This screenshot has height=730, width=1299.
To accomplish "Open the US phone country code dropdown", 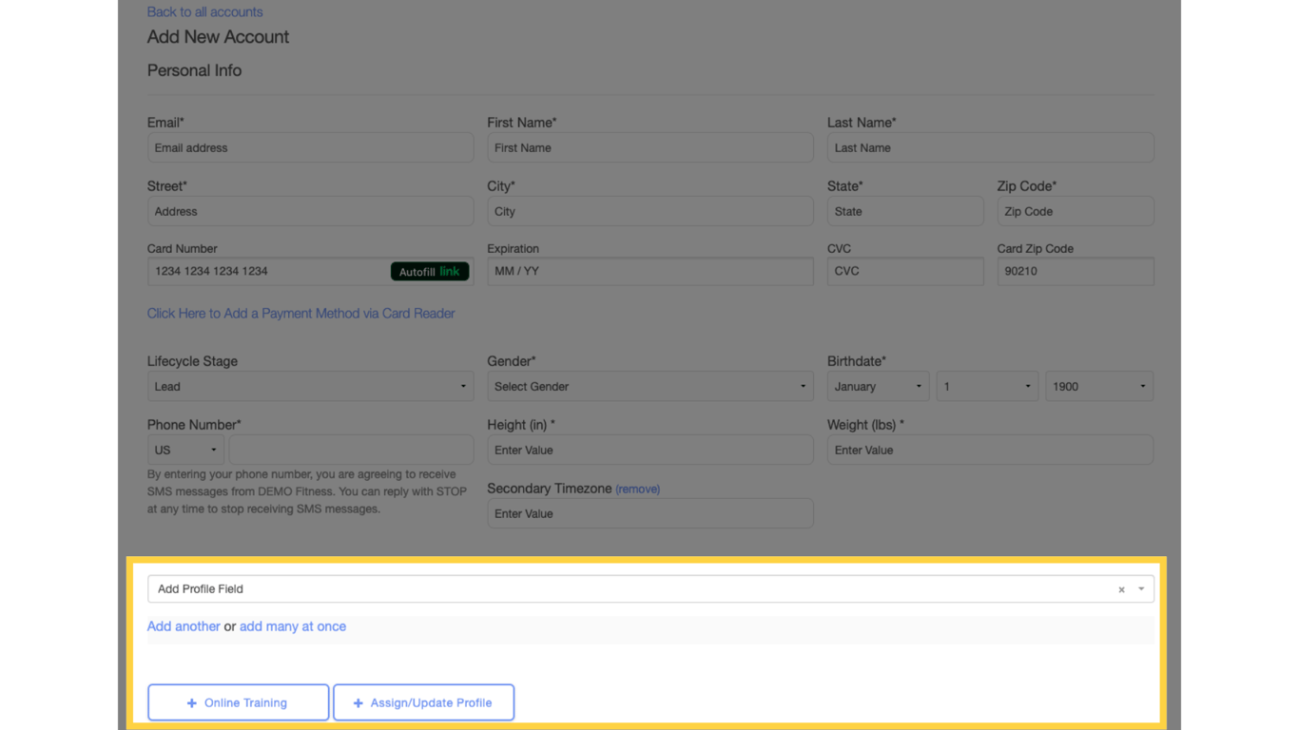I will coord(185,450).
